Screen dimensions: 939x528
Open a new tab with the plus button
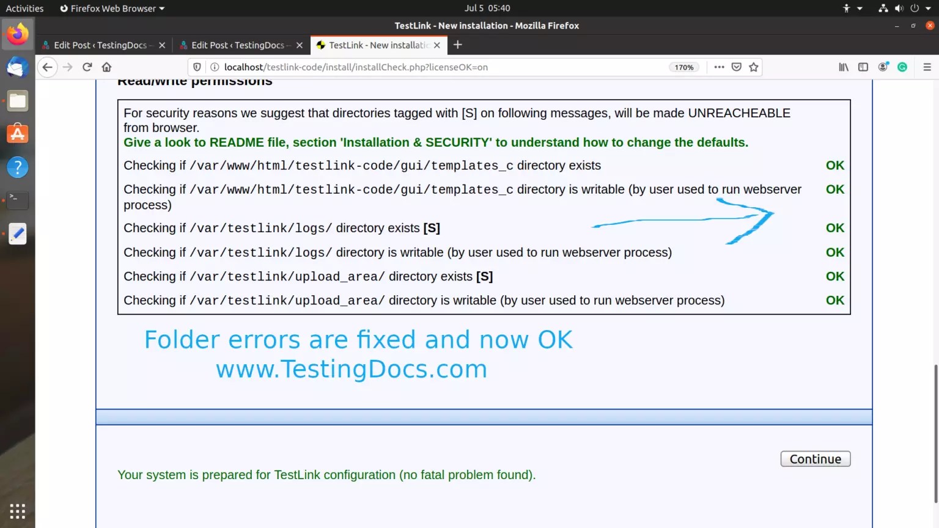click(457, 45)
